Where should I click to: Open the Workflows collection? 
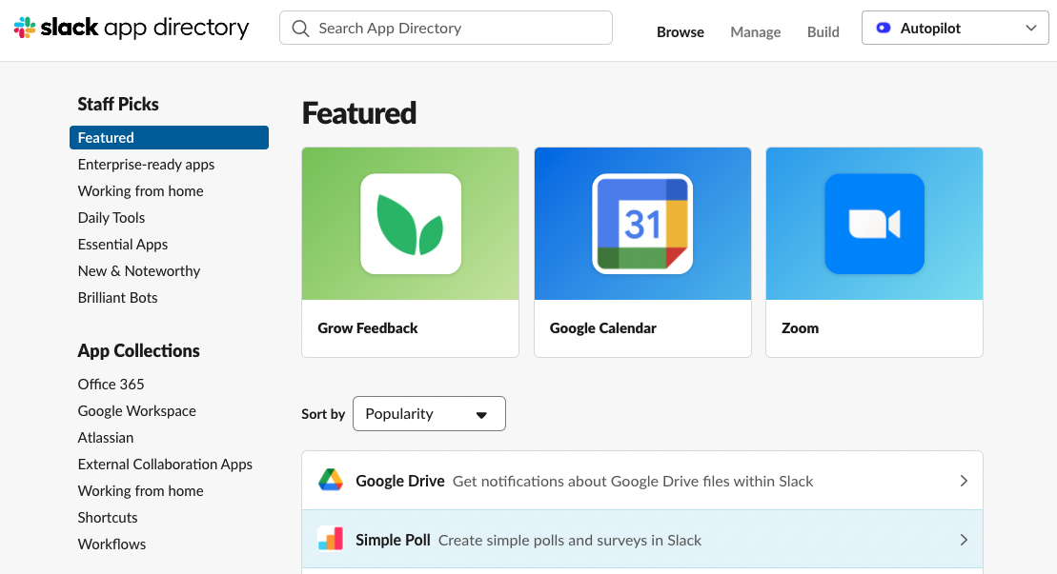click(112, 544)
